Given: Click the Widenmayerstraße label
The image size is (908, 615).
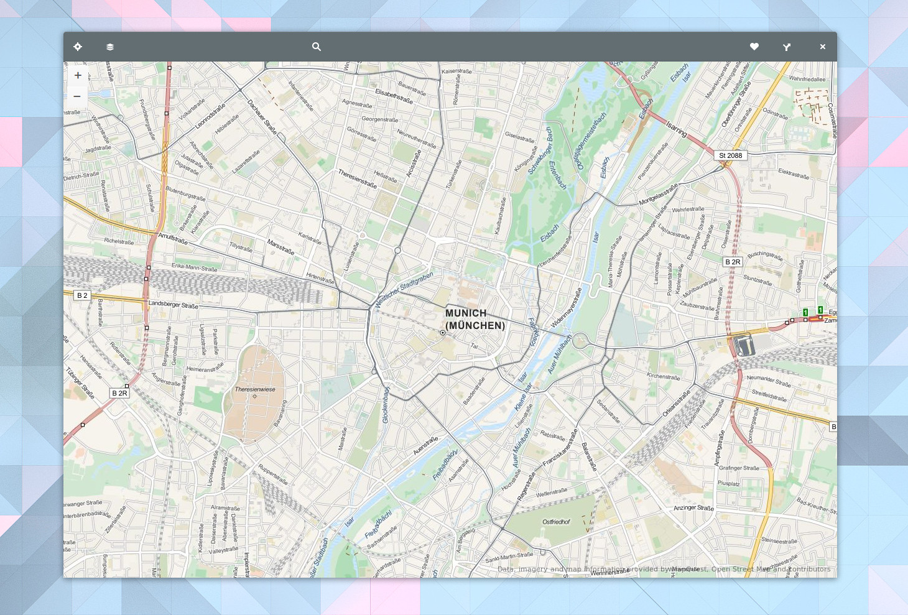Looking at the screenshot, I should (566, 308).
